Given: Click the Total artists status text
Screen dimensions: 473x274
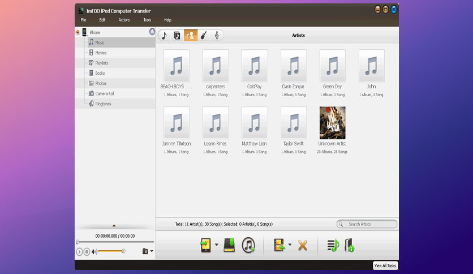Looking at the screenshot, I should (x=223, y=224).
